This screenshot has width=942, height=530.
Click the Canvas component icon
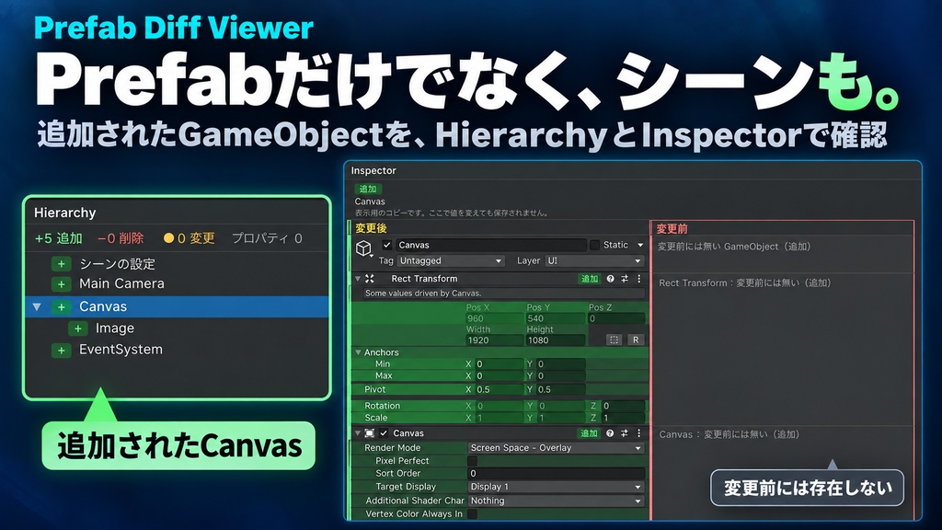370,433
